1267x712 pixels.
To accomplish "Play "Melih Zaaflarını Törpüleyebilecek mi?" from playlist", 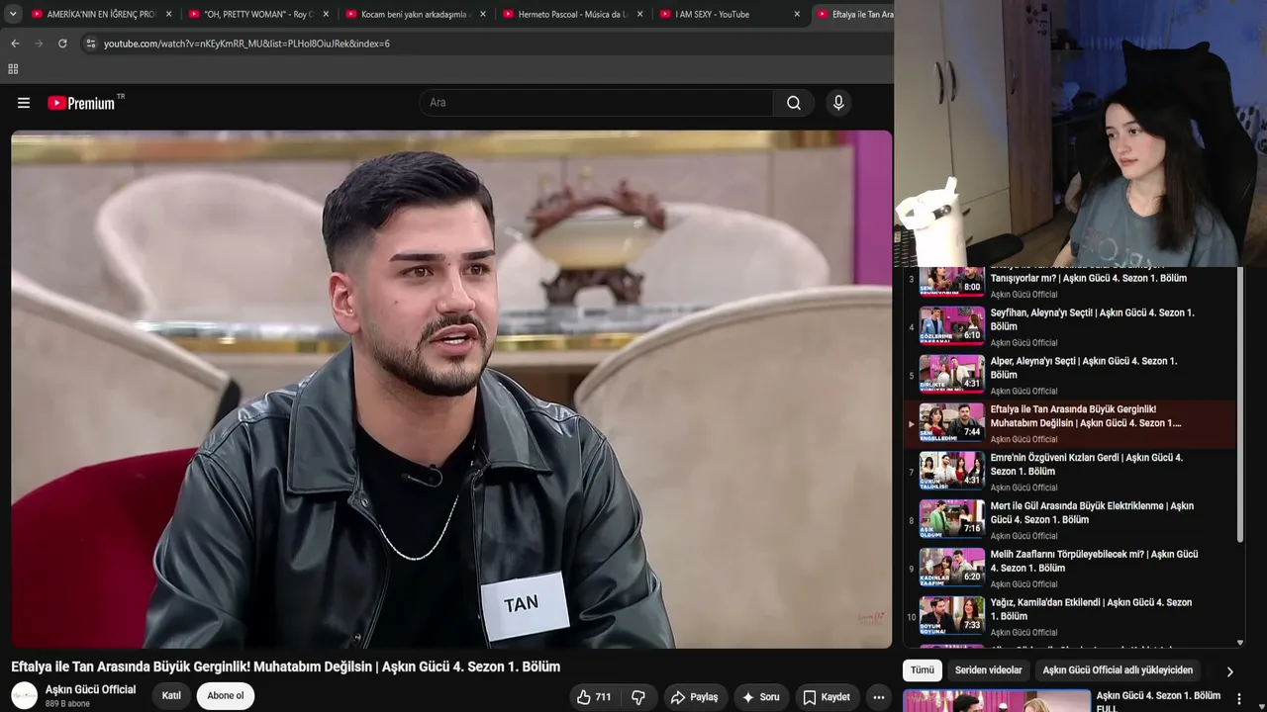I will [x=1095, y=562].
